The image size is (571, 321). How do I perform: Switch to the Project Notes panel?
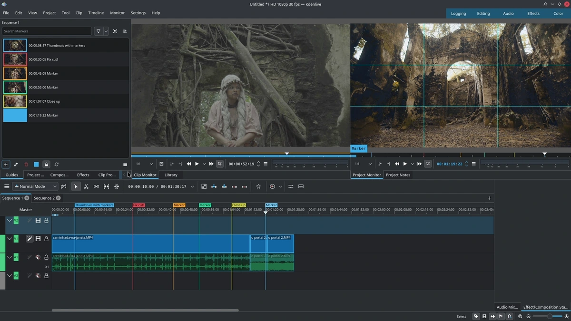[x=398, y=175]
